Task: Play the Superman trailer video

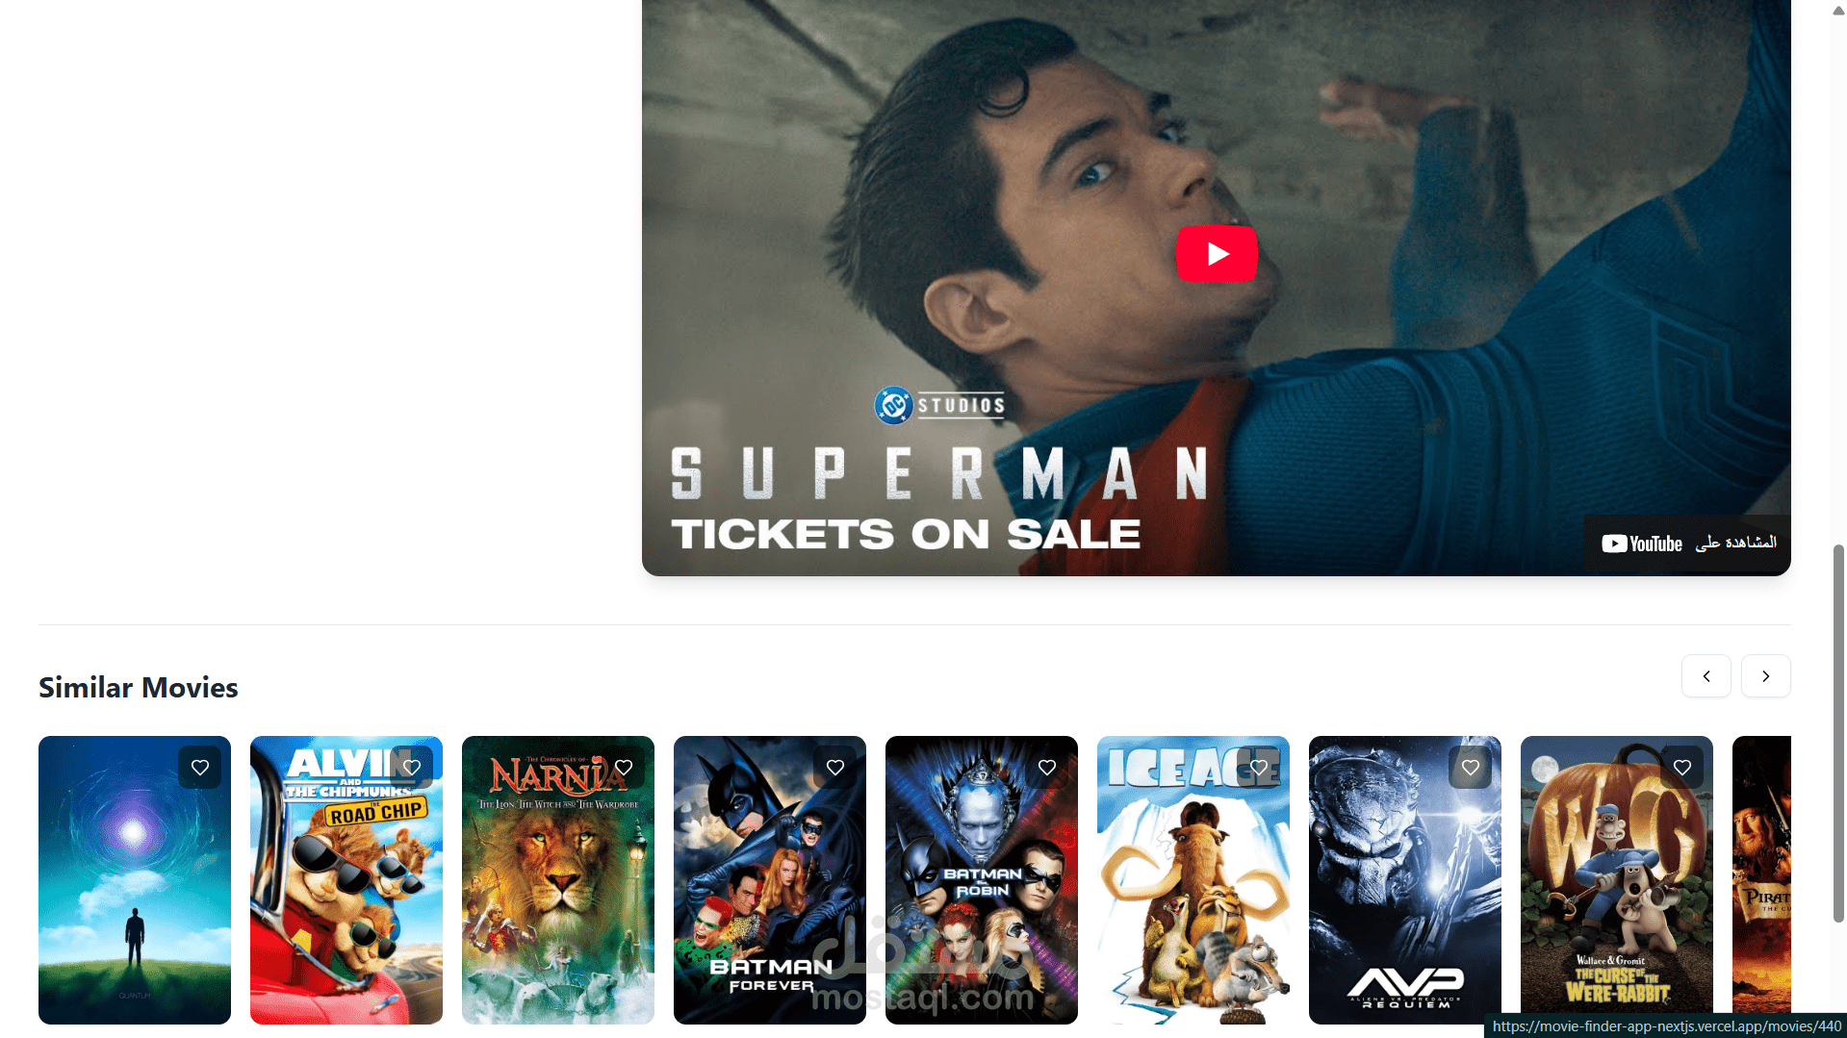Action: coord(1217,254)
